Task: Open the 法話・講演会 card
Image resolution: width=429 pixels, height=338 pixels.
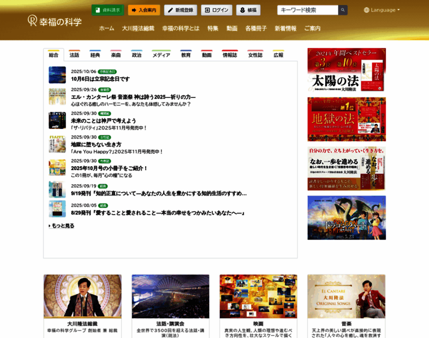Action: coord(170,306)
